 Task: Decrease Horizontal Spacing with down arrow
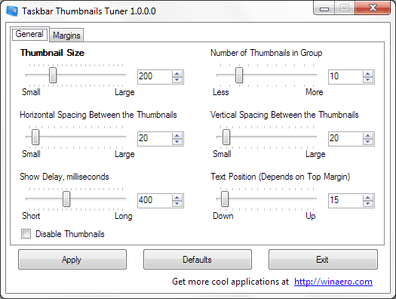pos(177,142)
